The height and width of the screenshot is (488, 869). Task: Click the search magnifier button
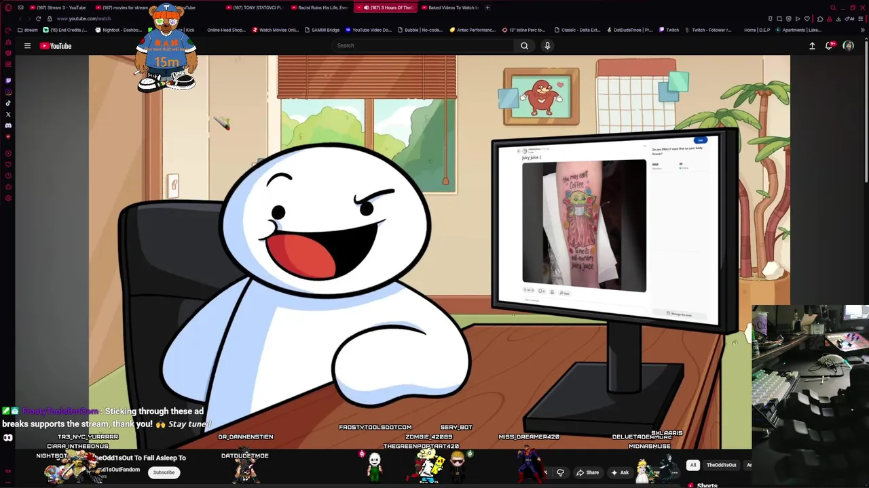coord(524,45)
